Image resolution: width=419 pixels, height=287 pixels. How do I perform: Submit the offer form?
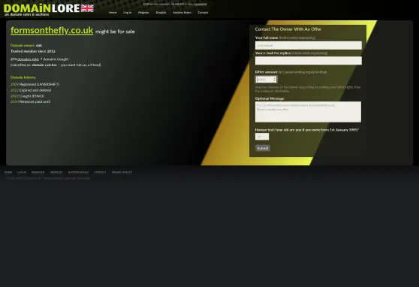pyautogui.click(x=263, y=148)
